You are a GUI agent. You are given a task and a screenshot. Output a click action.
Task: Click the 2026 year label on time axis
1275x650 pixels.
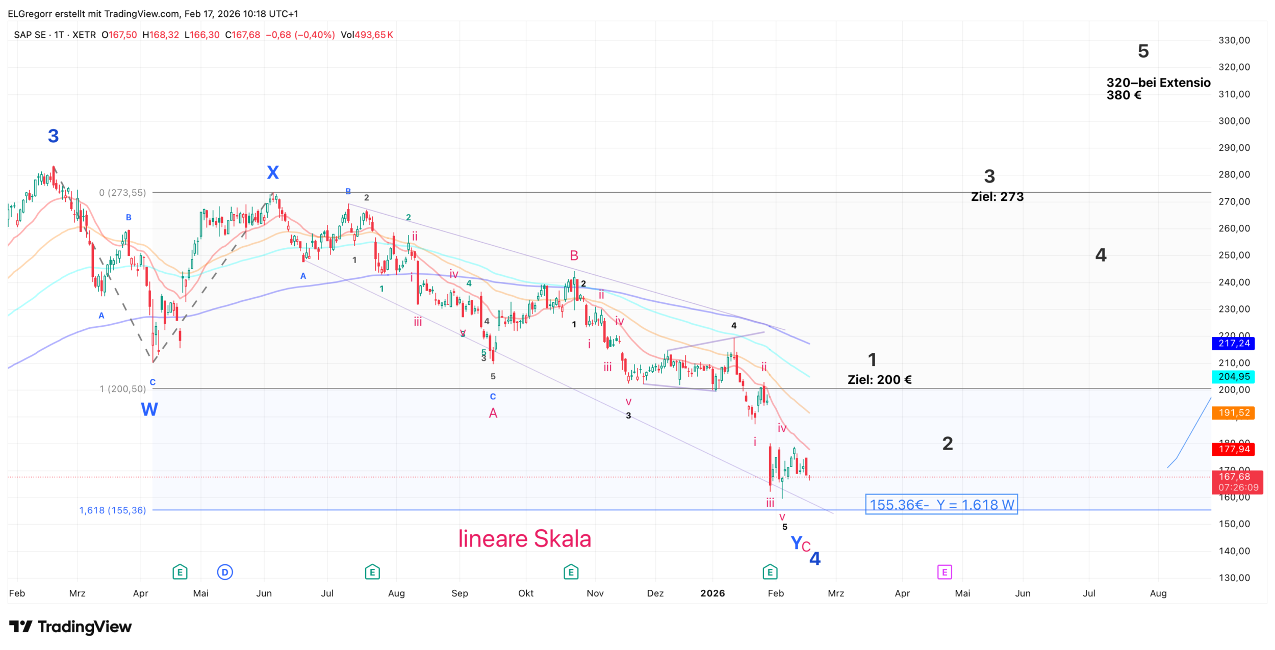(x=712, y=593)
